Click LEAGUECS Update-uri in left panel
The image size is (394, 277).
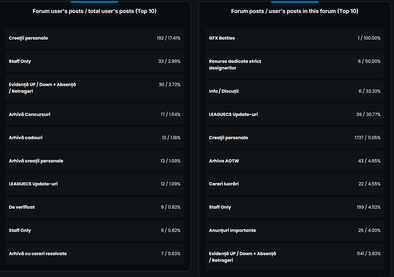(33, 184)
